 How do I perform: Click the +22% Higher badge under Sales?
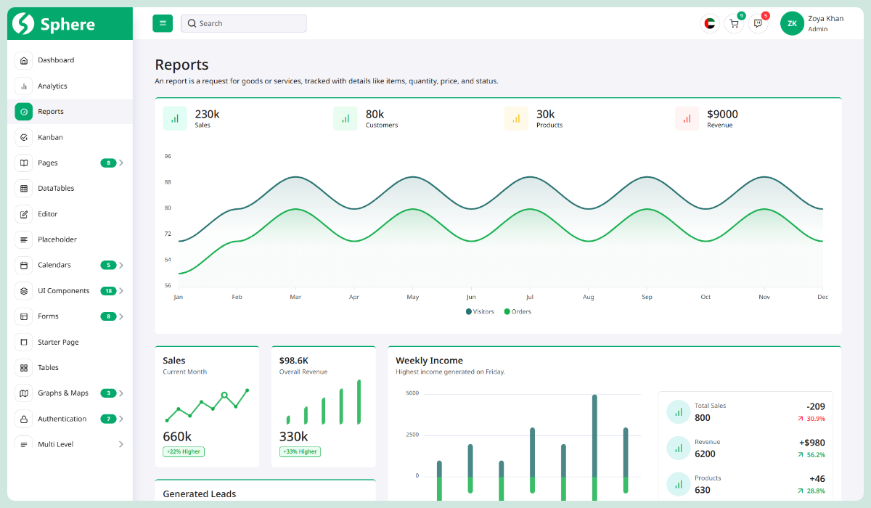(x=183, y=451)
